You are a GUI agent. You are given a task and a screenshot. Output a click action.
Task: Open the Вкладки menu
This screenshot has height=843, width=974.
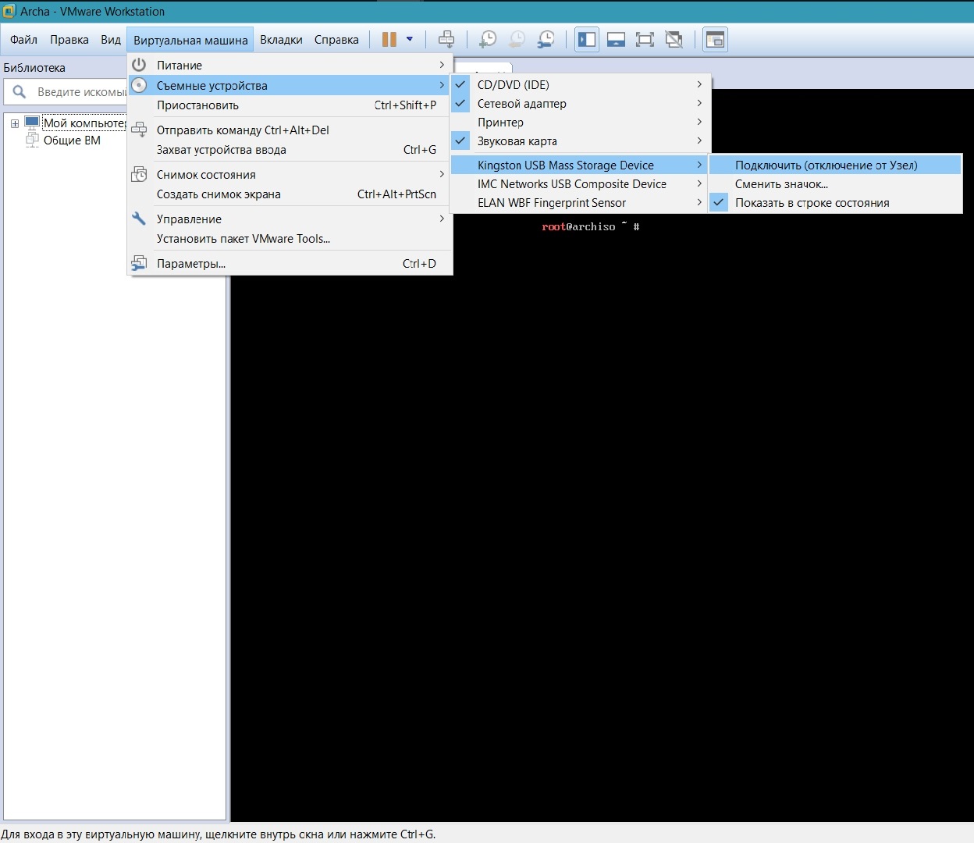(x=281, y=40)
